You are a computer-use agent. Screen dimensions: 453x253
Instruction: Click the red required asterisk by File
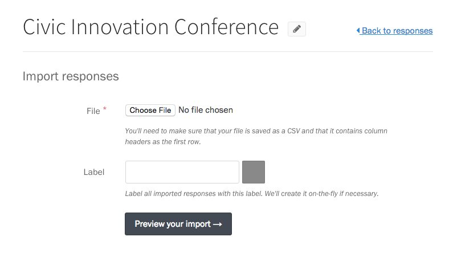click(x=105, y=109)
